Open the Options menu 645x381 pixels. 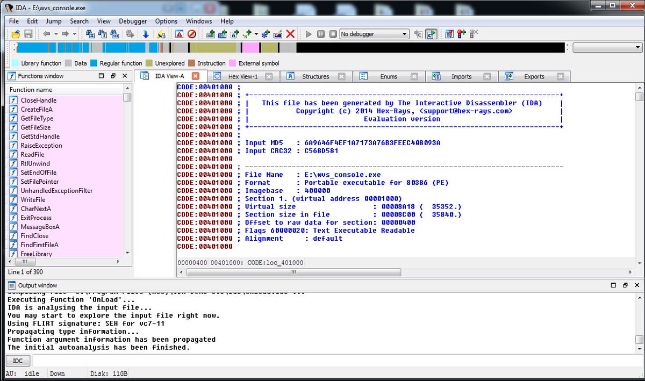[167, 21]
